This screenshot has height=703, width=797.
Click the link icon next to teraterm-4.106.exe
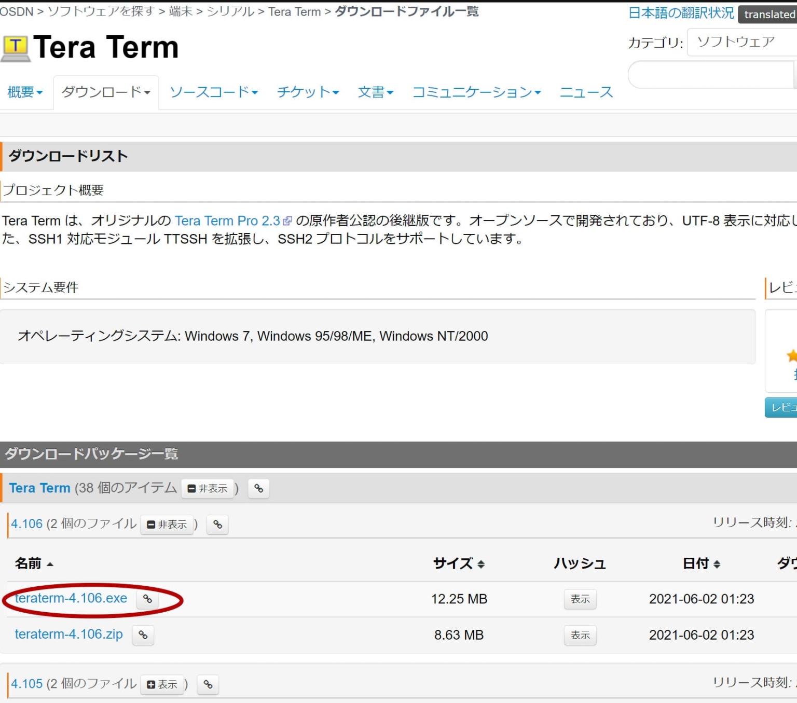[148, 600]
